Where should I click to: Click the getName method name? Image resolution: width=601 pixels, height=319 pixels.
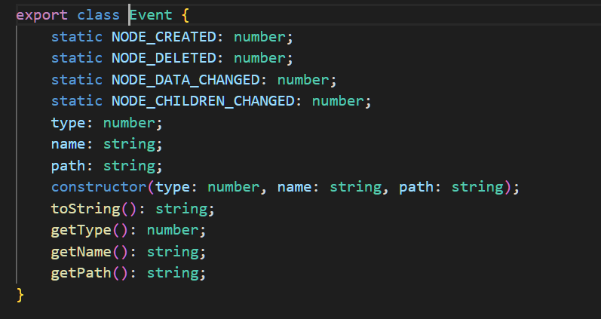(x=81, y=250)
